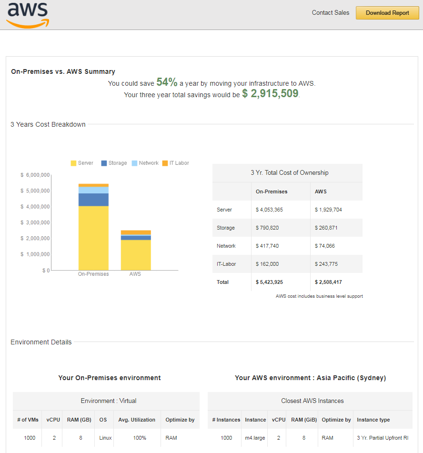Select the $ 74,066 AWS network cell
The height and width of the screenshot is (453, 423).
click(x=325, y=246)
